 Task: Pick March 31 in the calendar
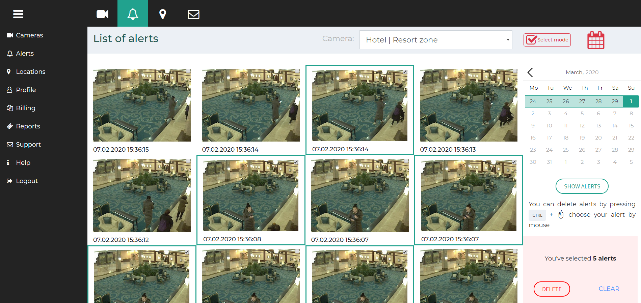click(549, 162)
